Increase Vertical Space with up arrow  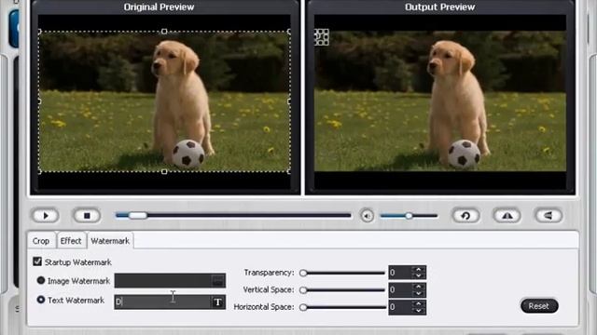point(419,287)
